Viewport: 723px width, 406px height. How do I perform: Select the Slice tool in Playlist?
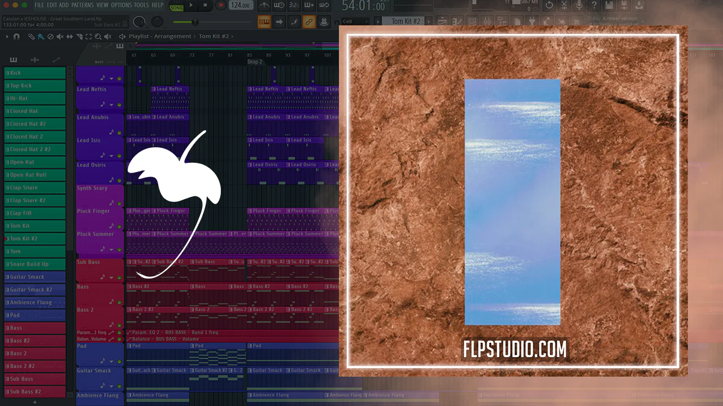click(80, 37)
